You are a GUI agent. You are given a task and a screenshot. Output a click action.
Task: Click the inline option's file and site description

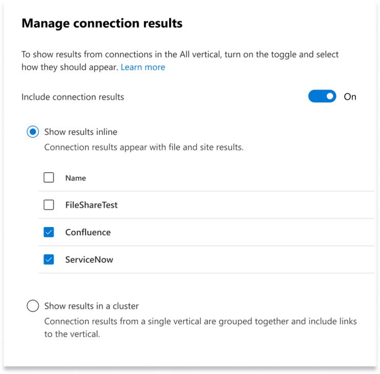pos(144,148)
